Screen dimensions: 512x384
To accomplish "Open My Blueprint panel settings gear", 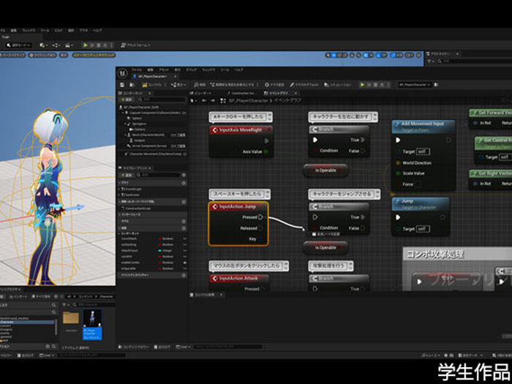I will tap(184, 175).
